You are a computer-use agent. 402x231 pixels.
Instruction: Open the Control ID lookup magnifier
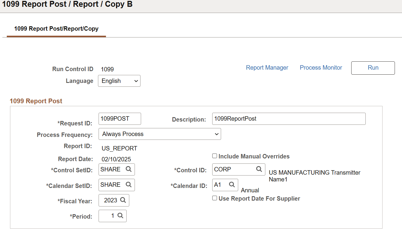259,169
